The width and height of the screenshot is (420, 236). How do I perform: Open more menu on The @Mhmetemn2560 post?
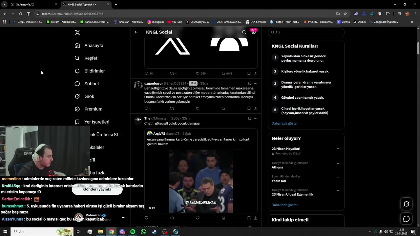[256, 118]
